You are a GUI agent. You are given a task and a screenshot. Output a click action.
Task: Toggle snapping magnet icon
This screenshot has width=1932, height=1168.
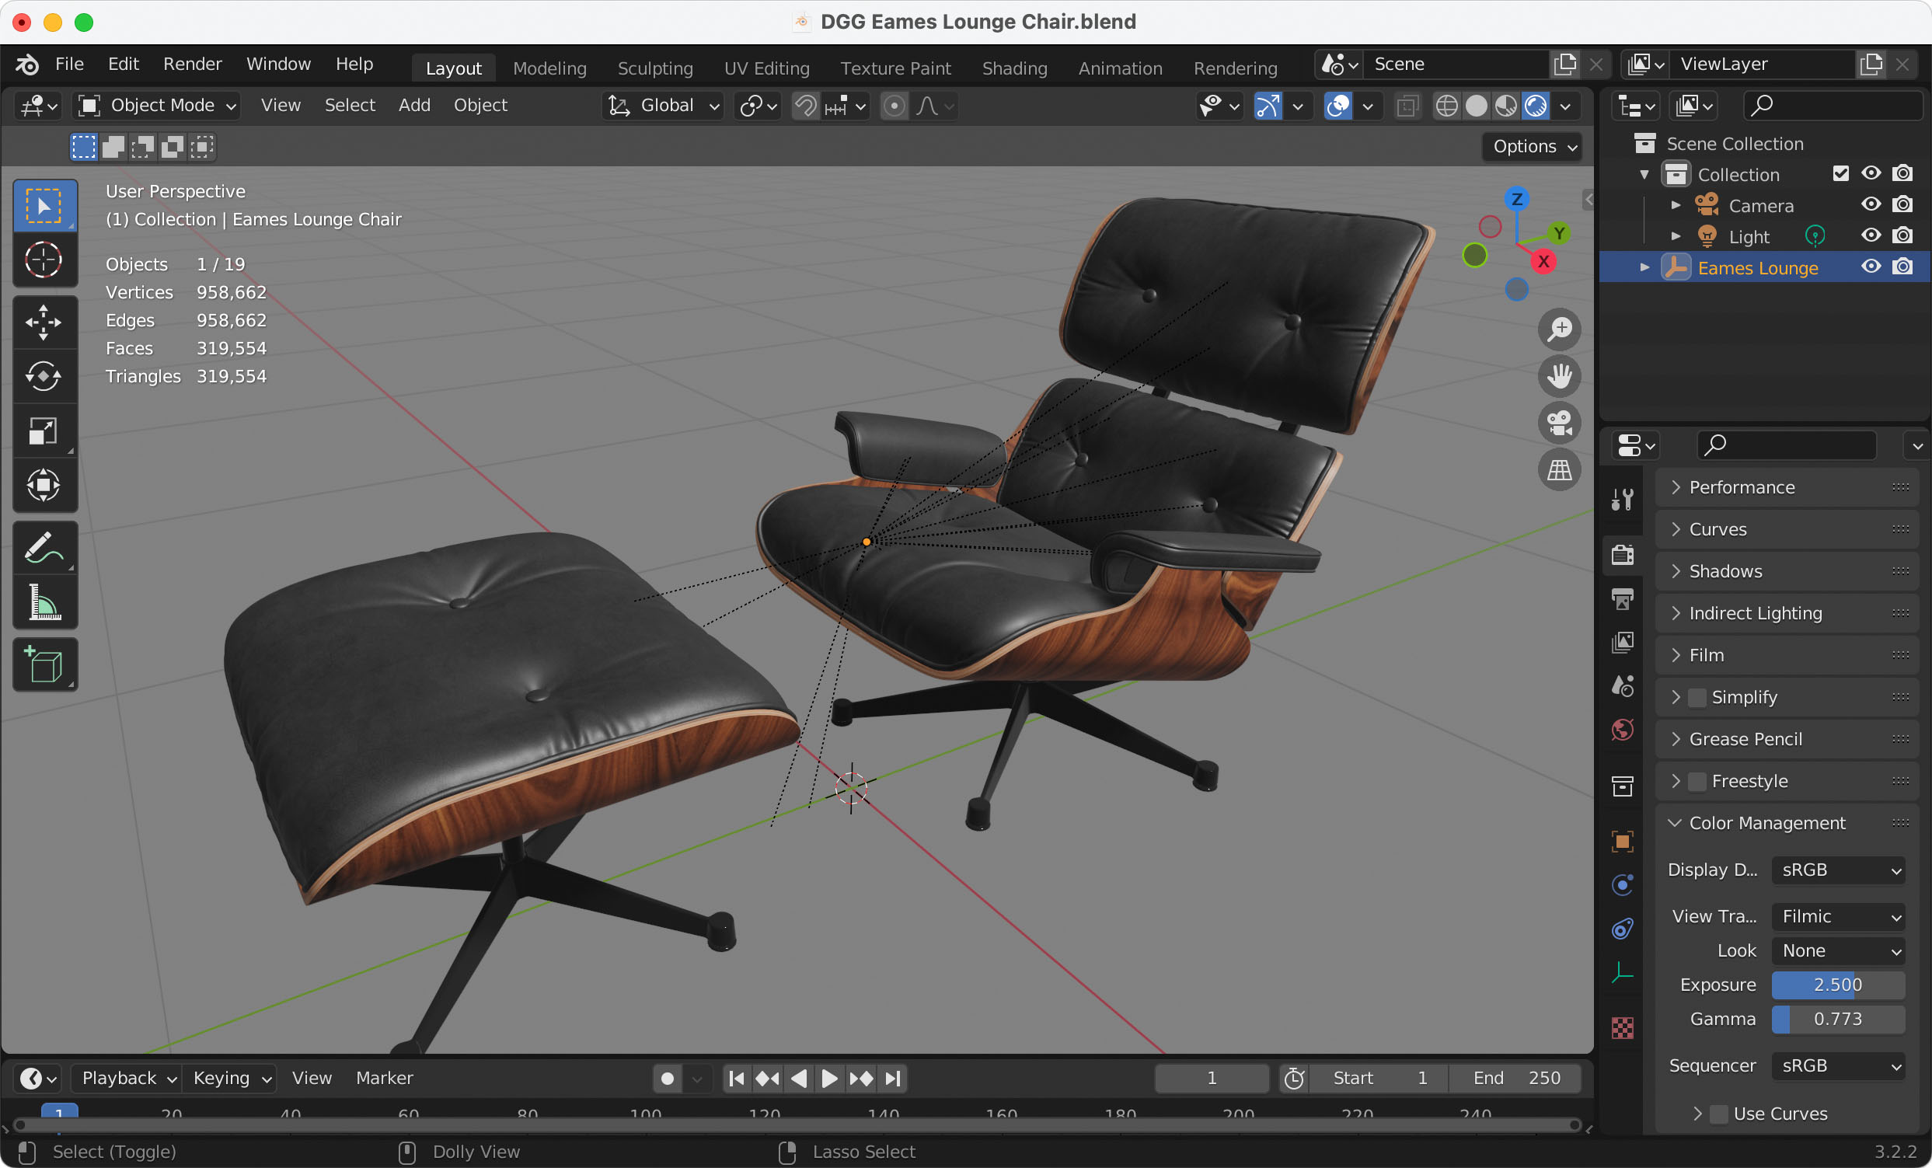pyautogui.click(x=805, y=106)
